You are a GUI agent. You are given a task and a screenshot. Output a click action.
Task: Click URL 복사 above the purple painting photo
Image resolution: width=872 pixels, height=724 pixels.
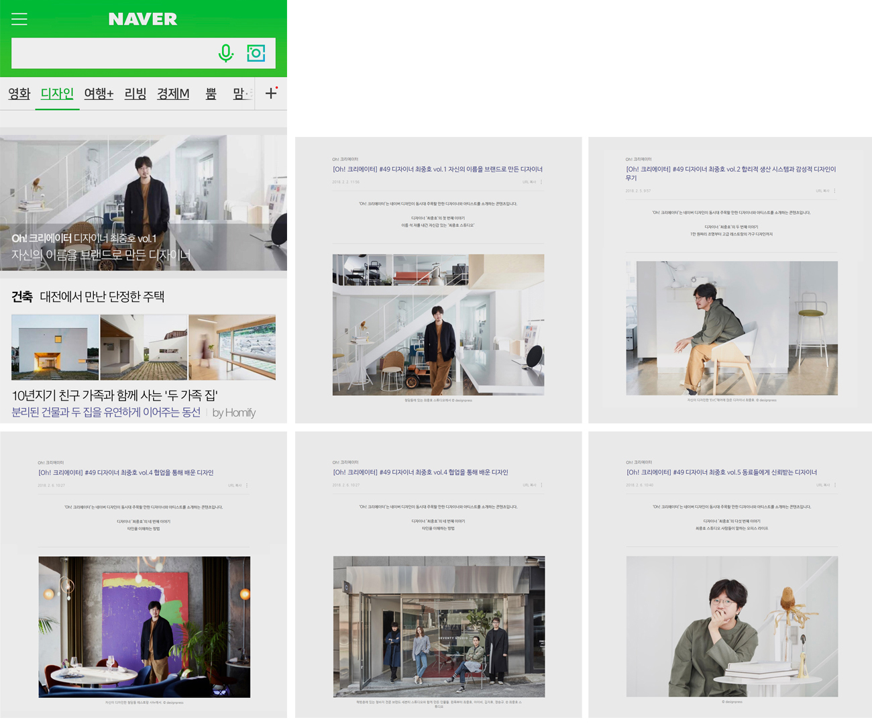coord(235,485)
